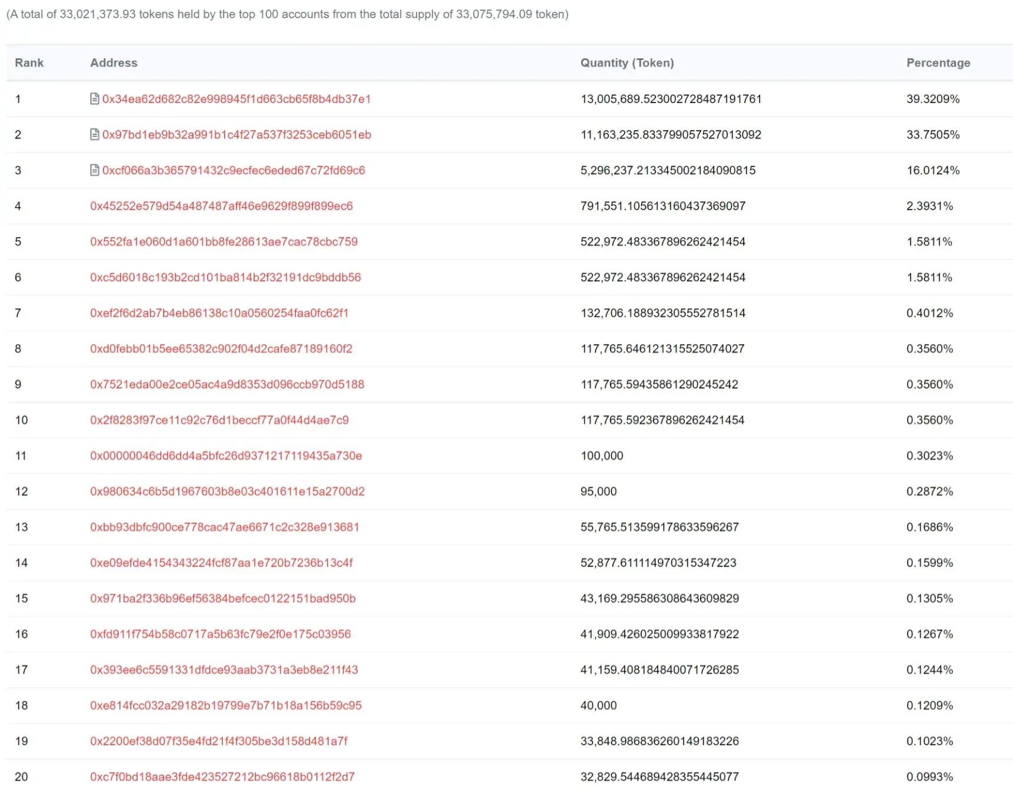Click percentage 0.3023%
1013x793 pixels.
click(930, 456)
